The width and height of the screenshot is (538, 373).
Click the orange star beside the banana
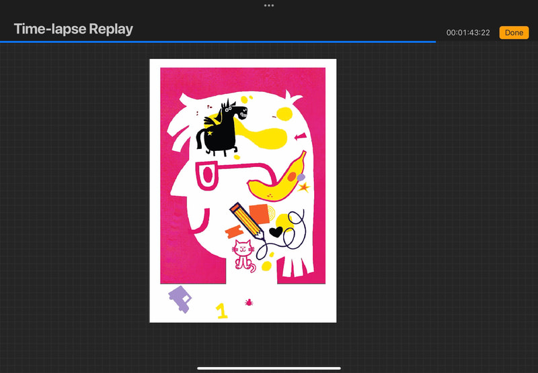point(303,186)
